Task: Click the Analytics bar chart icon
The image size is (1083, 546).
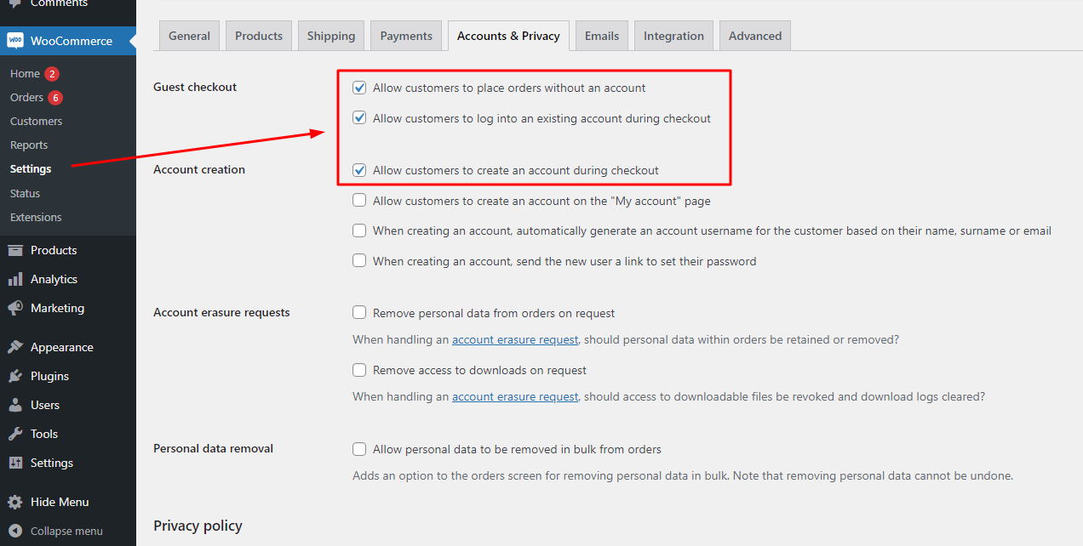Action: (x=15, y=279)
